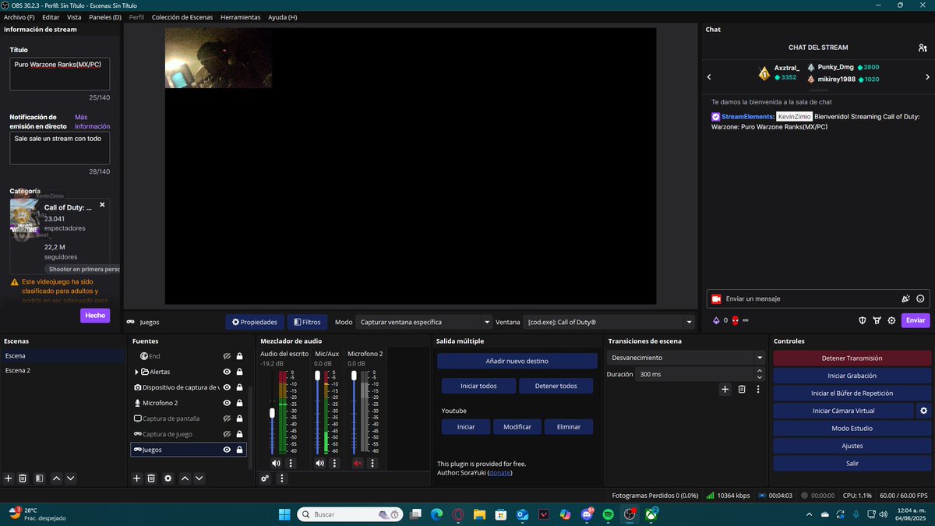This screenshot has height=526, width=935.
Task: Hide the Microfono 2 source
Action: pos(227,403)
